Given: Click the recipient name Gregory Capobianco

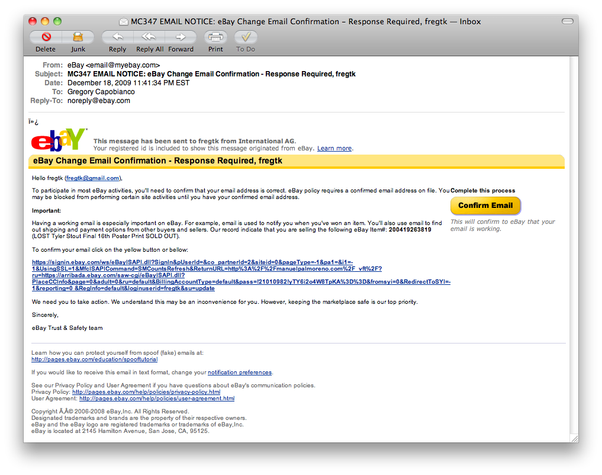Looking at the screenshot, I should tap(101, 92).
